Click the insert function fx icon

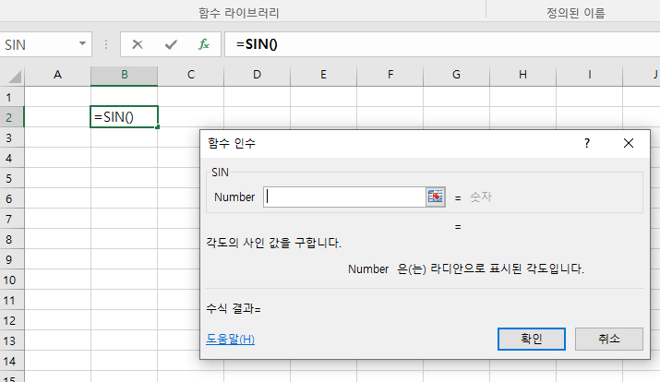click(x=203, y=44)
